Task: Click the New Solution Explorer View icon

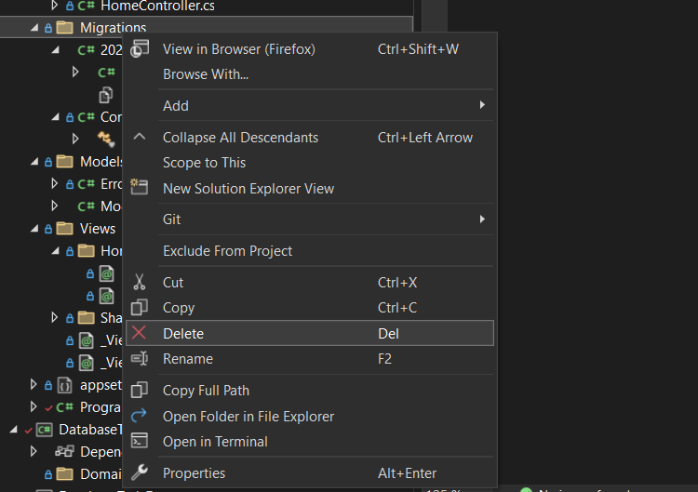Action: coord(140,187)
